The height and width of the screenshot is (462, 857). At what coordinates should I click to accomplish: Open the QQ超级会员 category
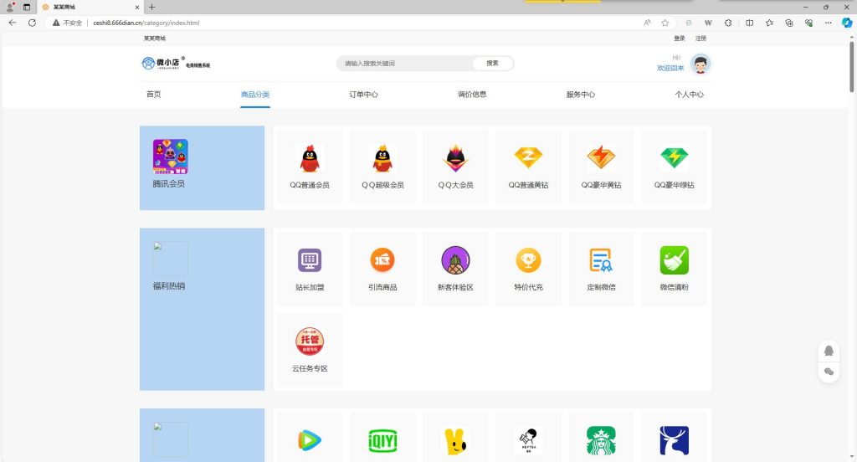point(382,167)
